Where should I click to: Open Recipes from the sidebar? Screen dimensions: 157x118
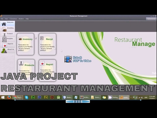pos(8,40)
